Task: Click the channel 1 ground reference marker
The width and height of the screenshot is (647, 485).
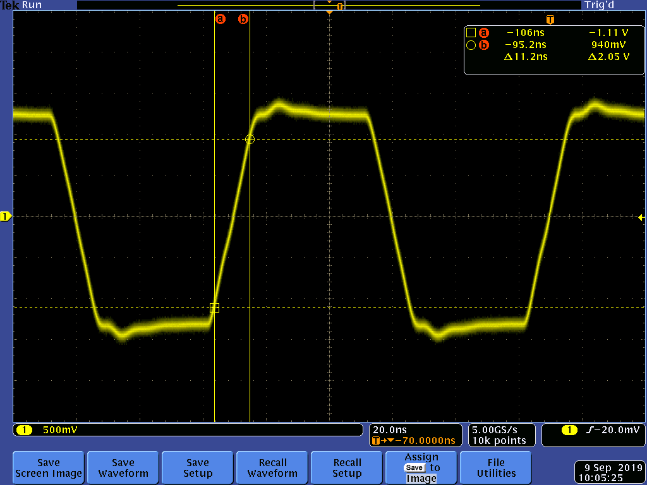Action: (6, 217)
